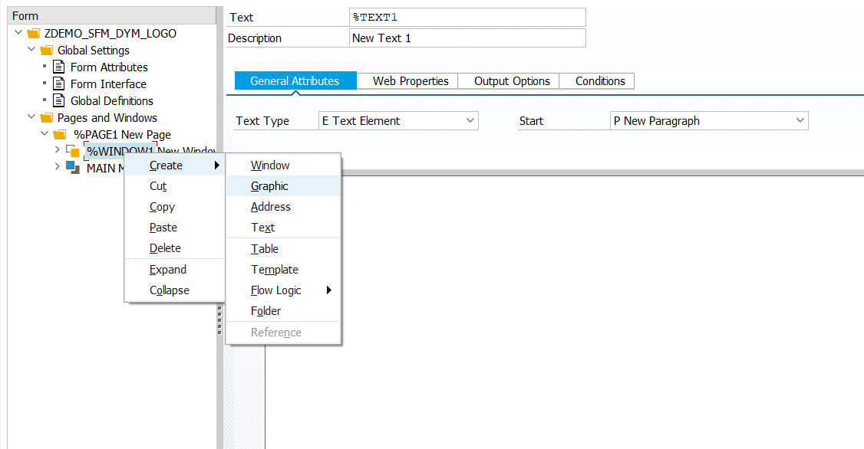Click the ZDEMO_SFM_DYM_LOGO form folder icon
The width and height of the screenshot is (864, 449).
32,34
